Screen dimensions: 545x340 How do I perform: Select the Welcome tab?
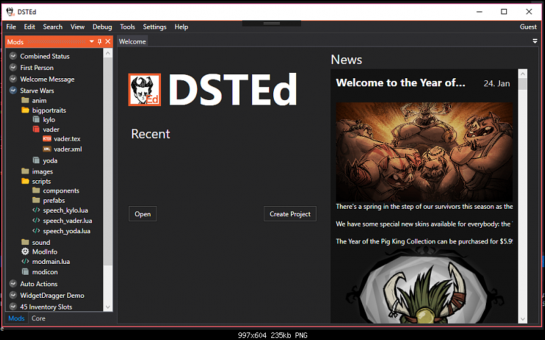[x=133, y=41]
